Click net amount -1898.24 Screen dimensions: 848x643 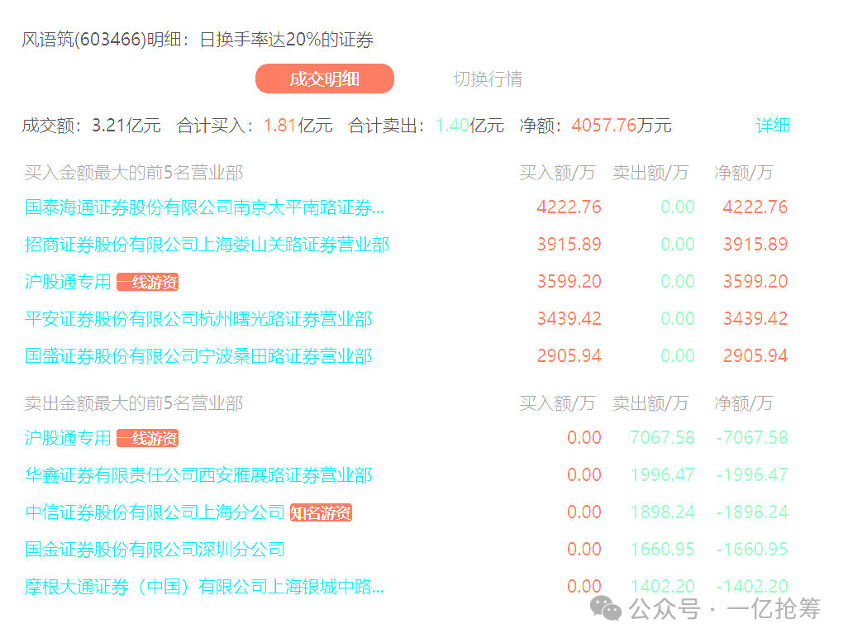point(752,512)
